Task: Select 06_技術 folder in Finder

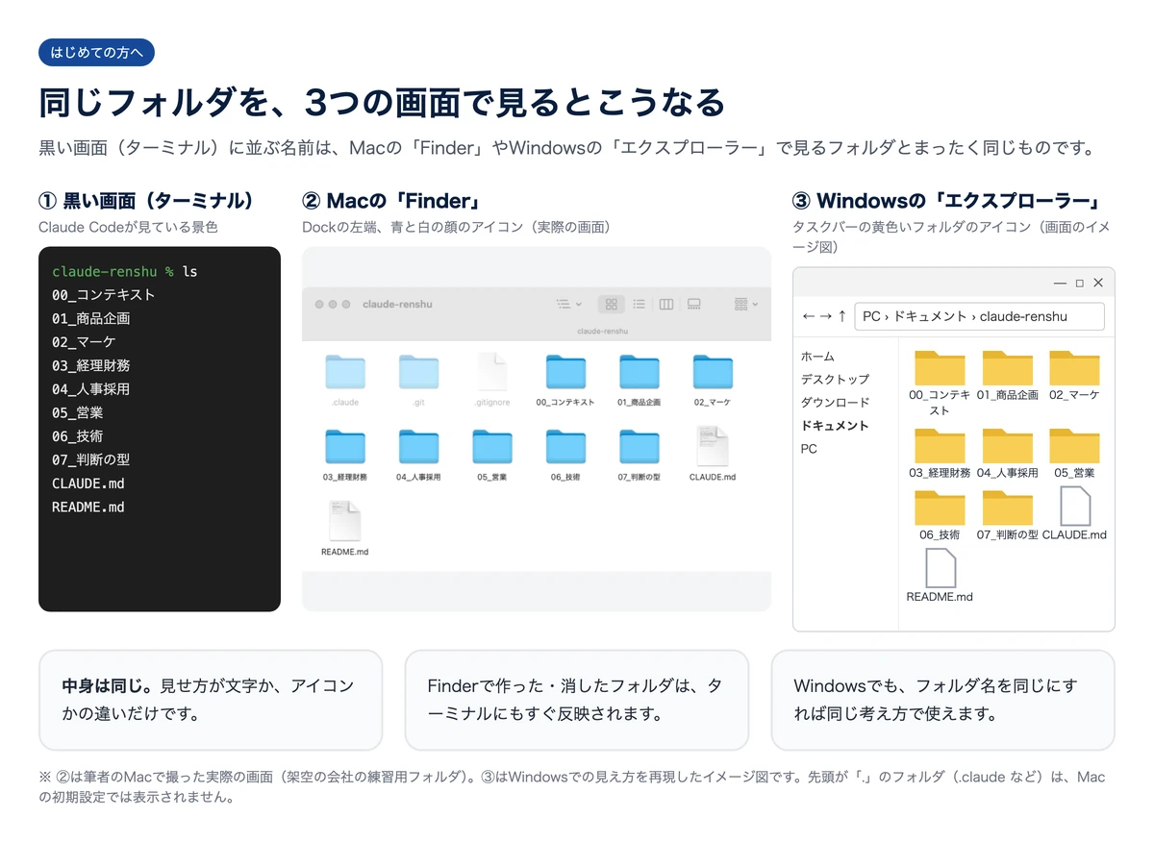Action: [x=565, y=455]
